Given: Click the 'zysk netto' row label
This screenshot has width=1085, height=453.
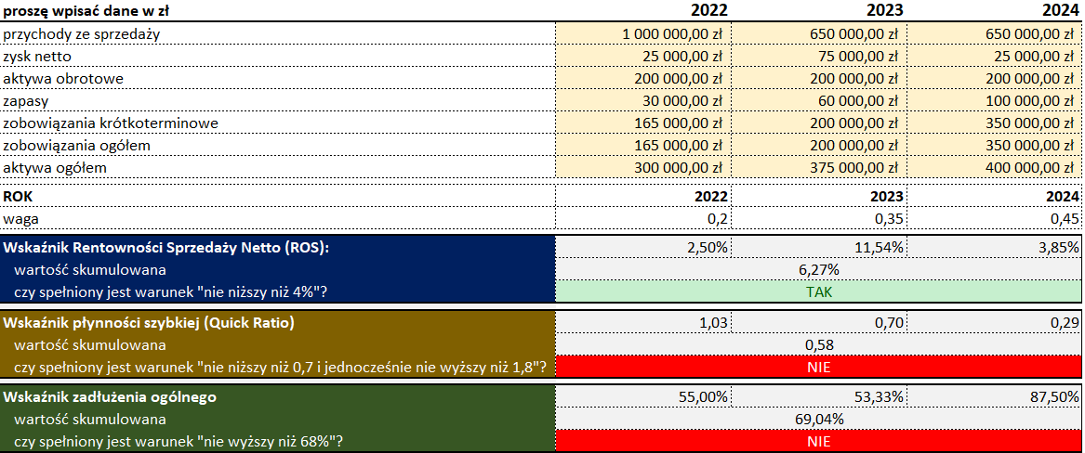Looking at the screenshot, I should pyautogui.click(x=37, y=56).
